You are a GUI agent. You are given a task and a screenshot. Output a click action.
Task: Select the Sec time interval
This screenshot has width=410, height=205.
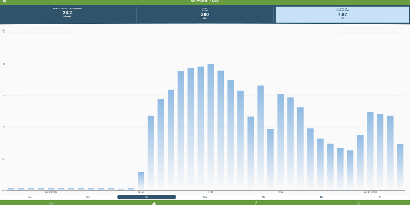[30, 197]
